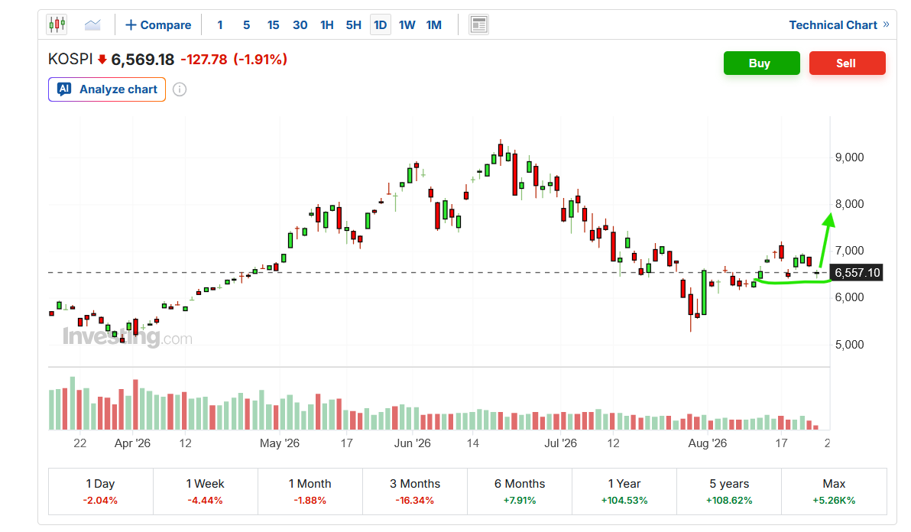Click the current price label 6,557.10
This screenshot has height=532, width=911.
pyautogui.click(x=857, y=272)
